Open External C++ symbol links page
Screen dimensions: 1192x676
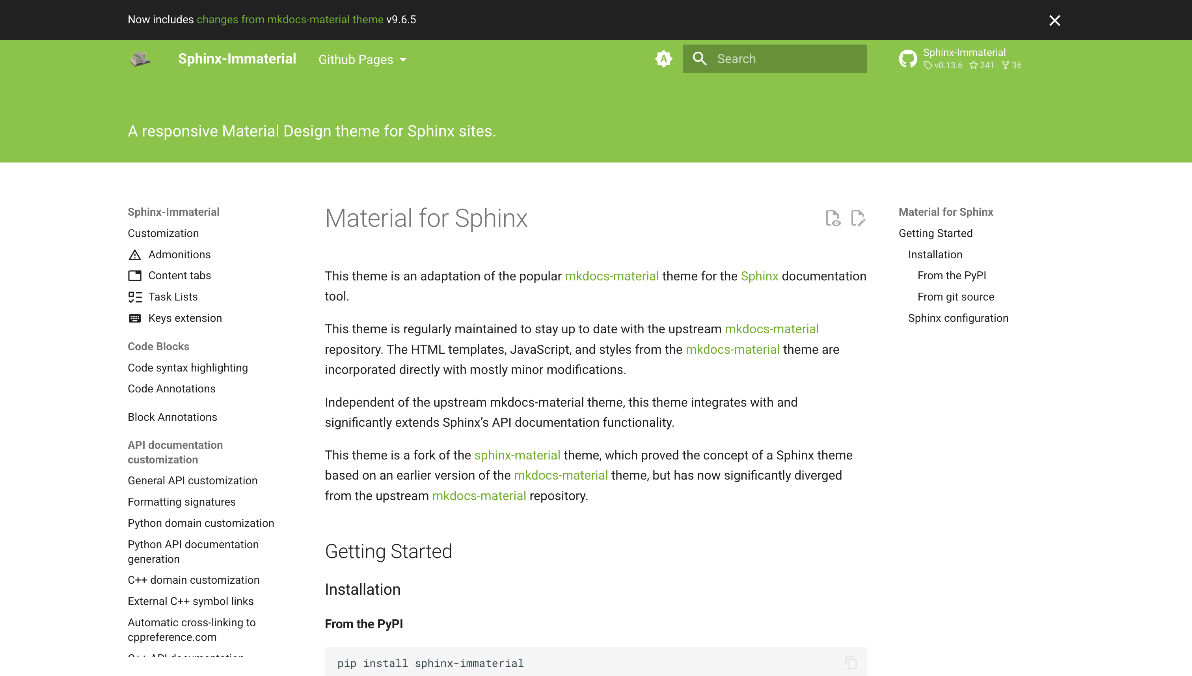(x=191, y=601)
